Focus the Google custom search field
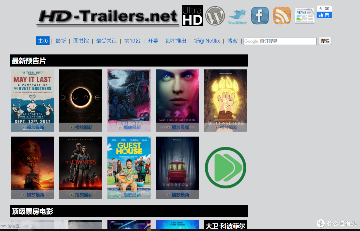 [280, 41]
